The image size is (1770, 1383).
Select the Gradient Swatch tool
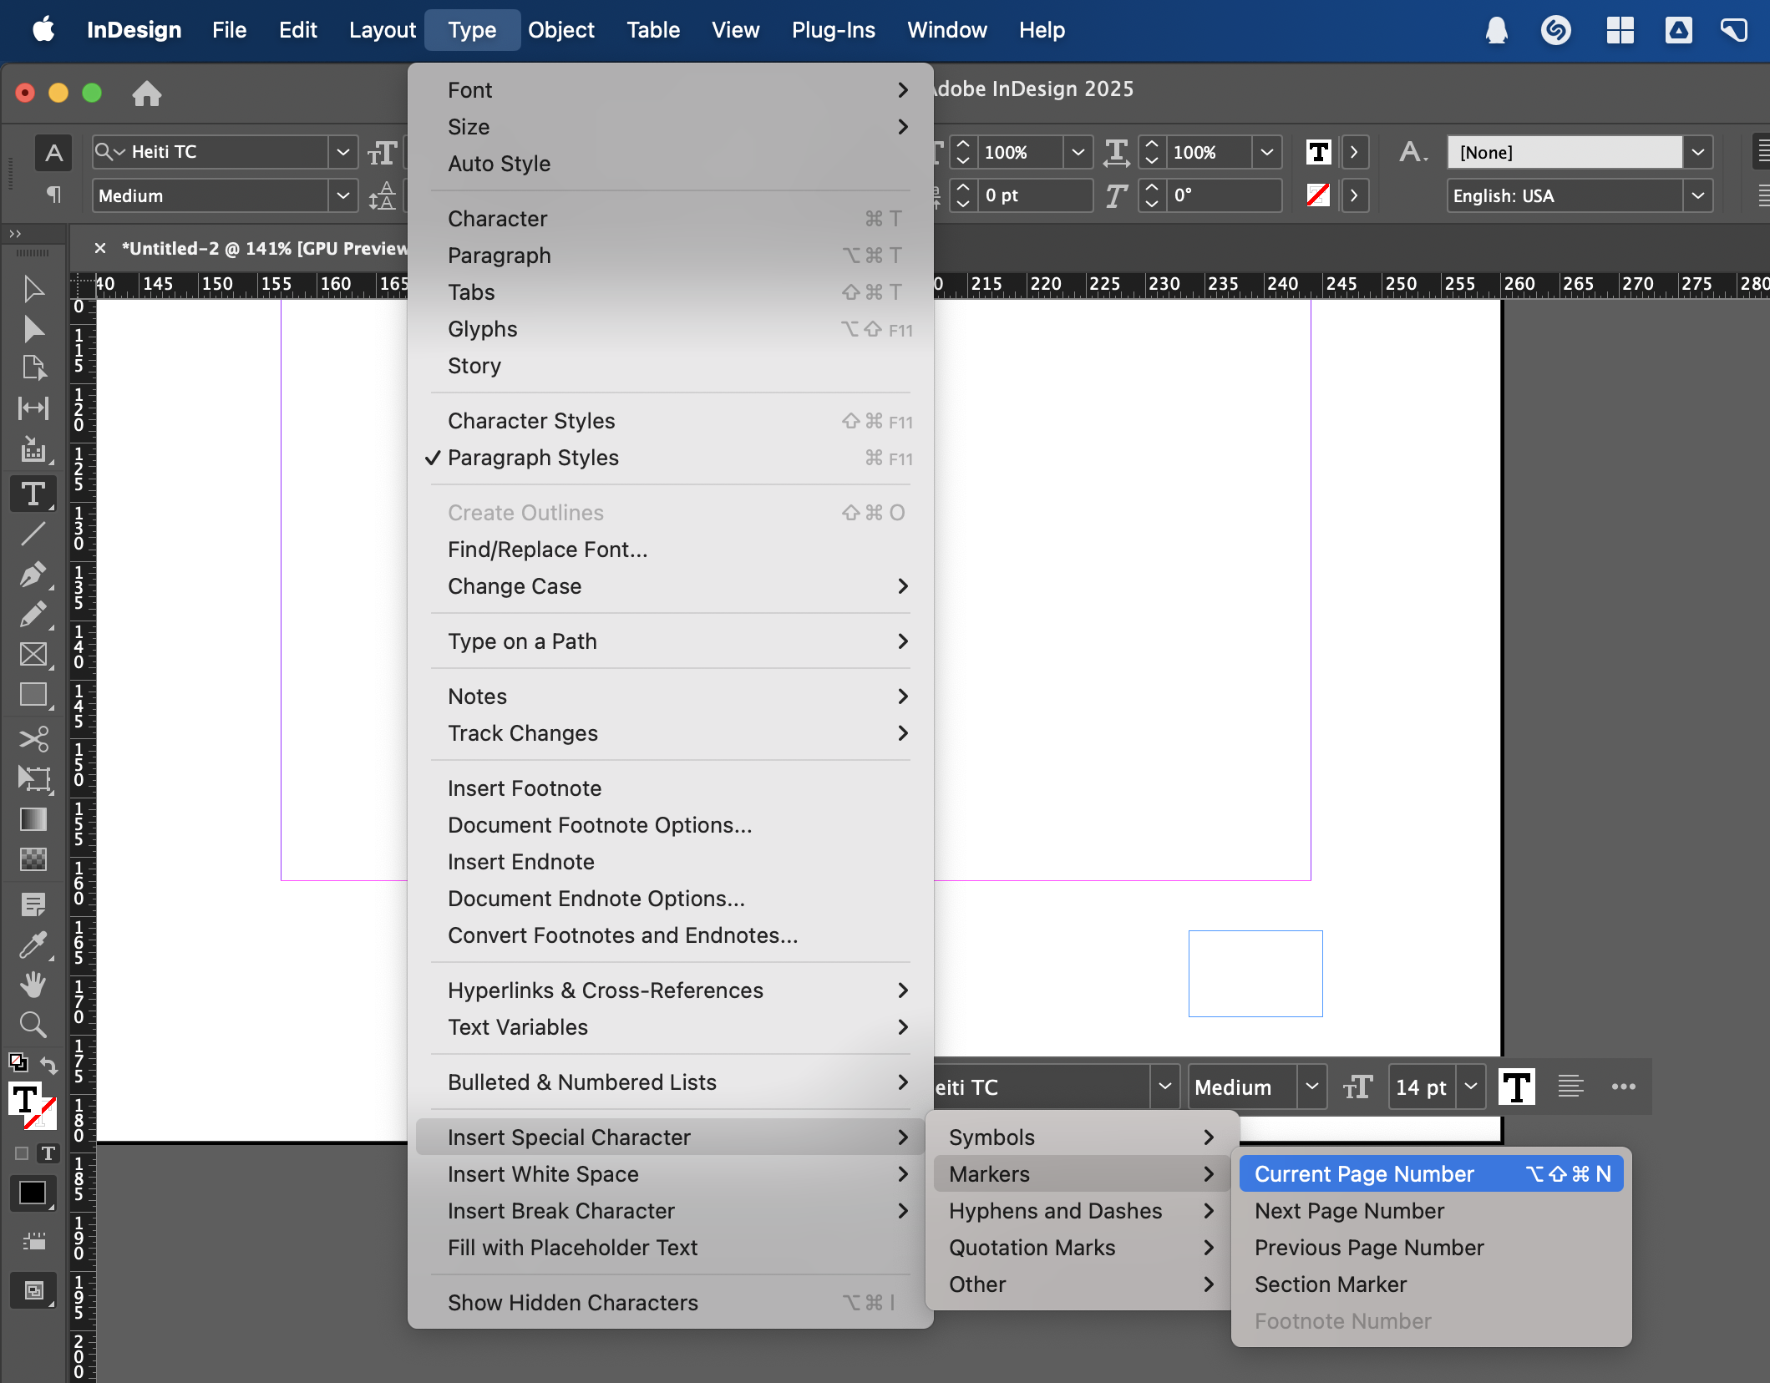(33, 820)
